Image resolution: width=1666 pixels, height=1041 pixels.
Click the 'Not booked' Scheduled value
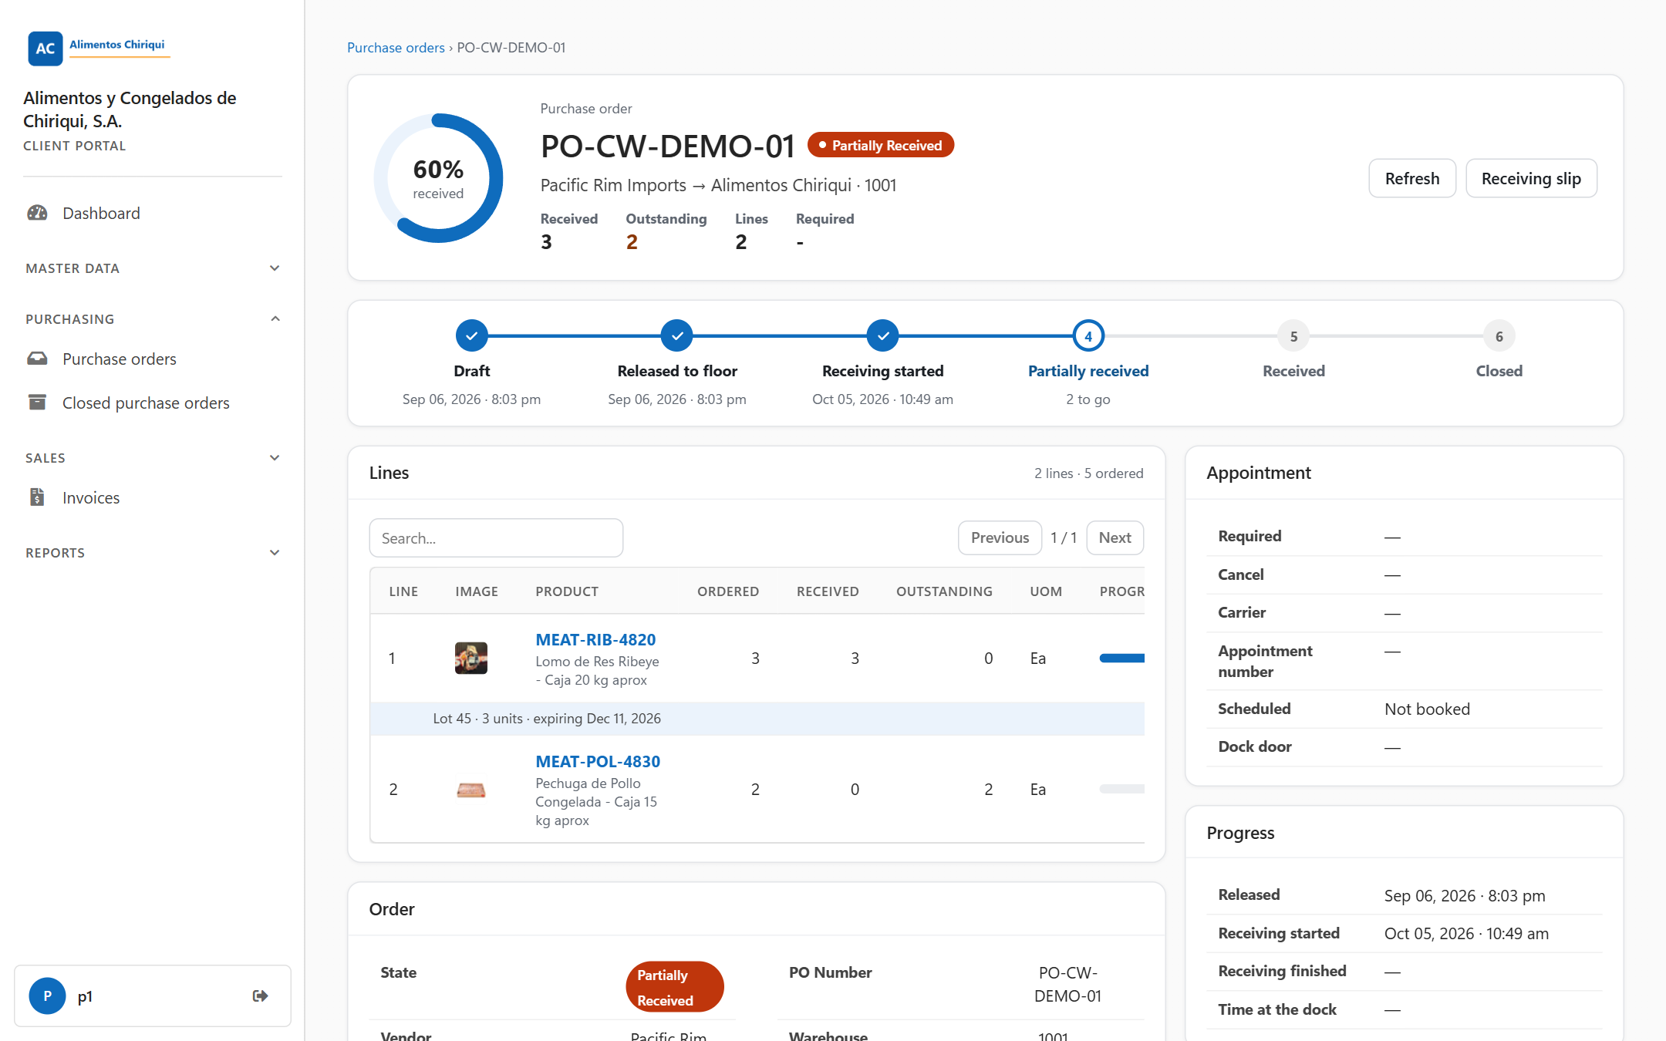pos(1427,709)
